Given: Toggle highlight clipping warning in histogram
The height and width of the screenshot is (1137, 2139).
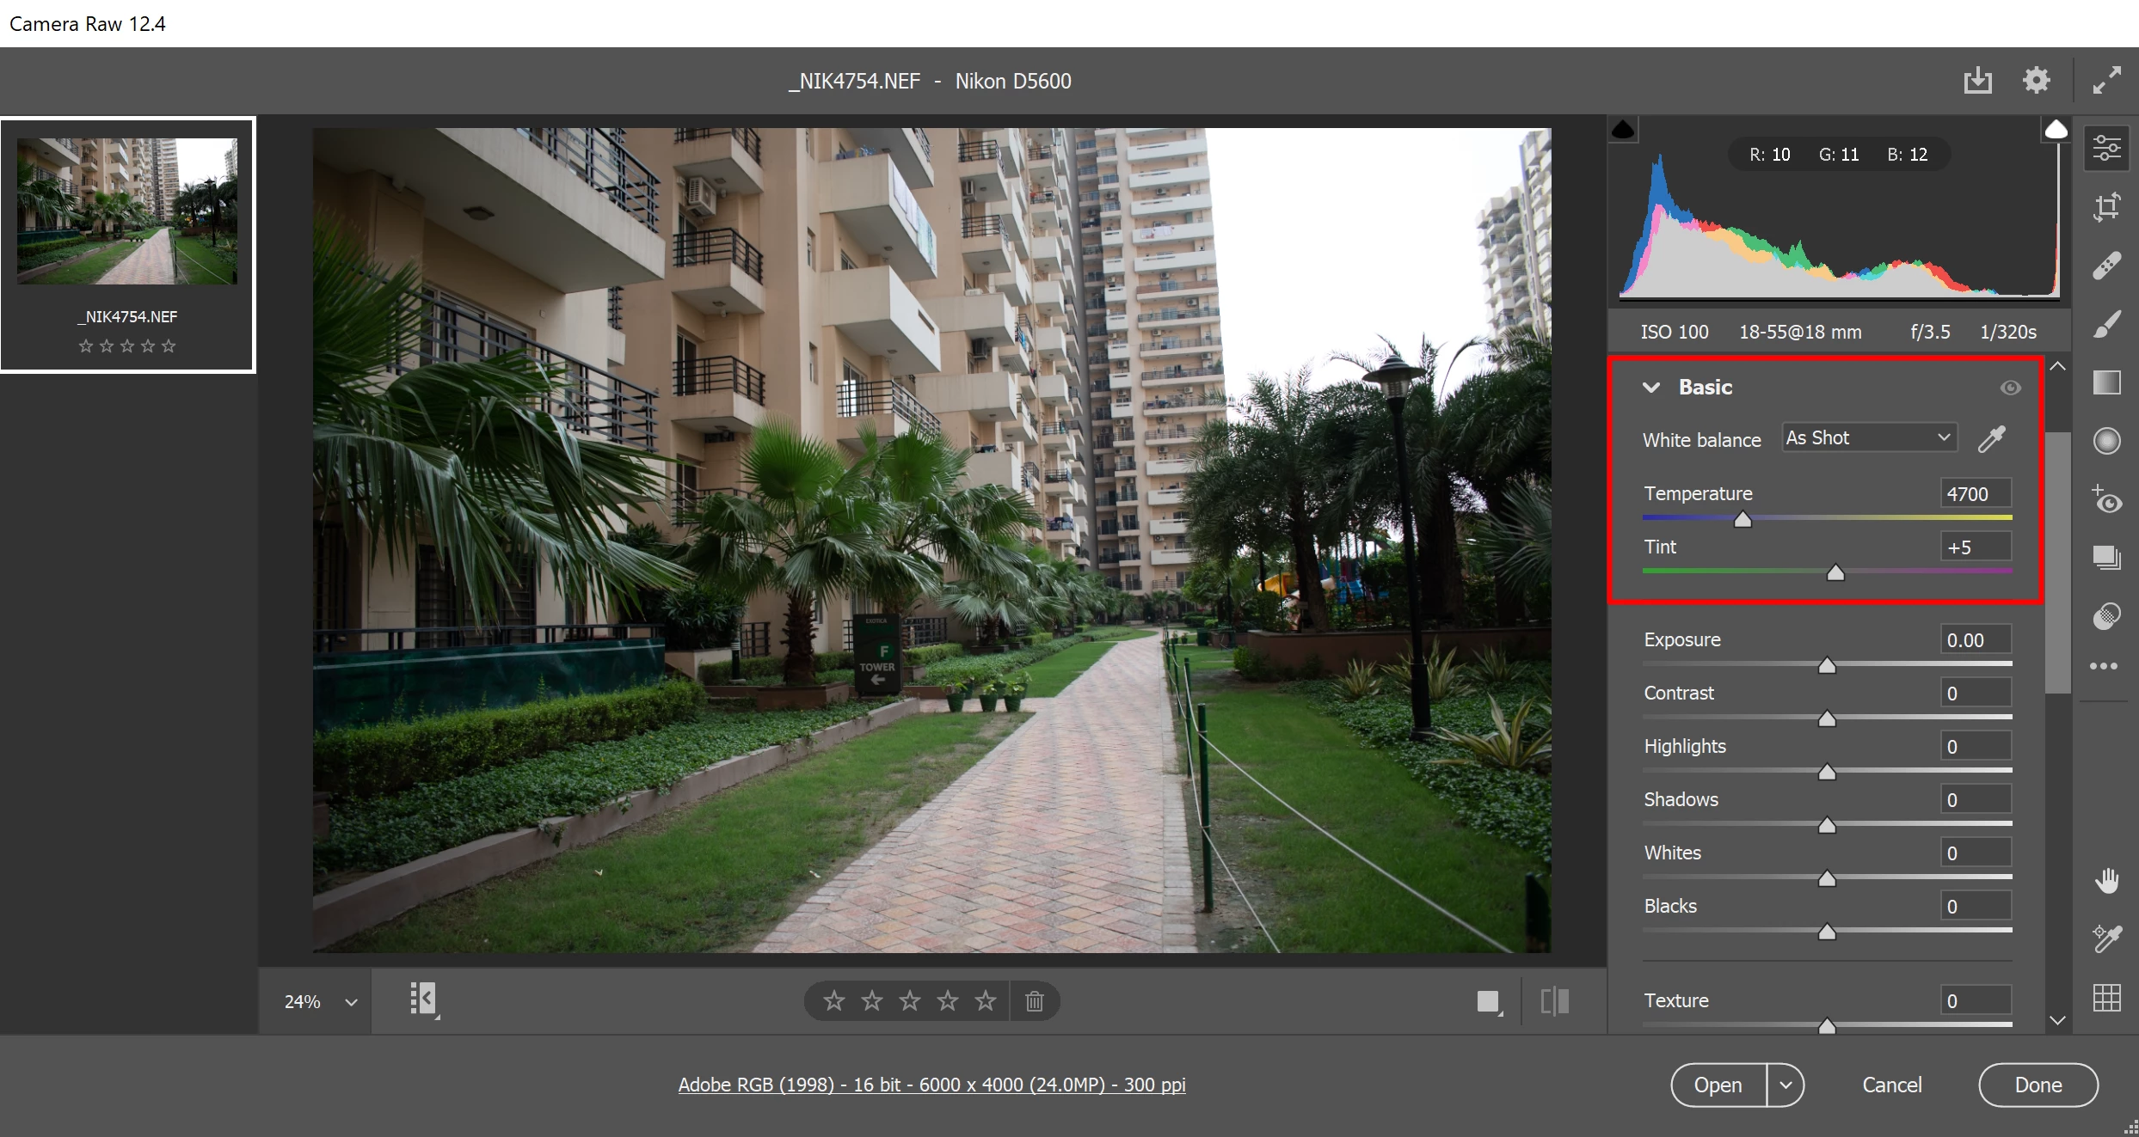Looking at the screenshot, I should click(x=2056, y=130).
